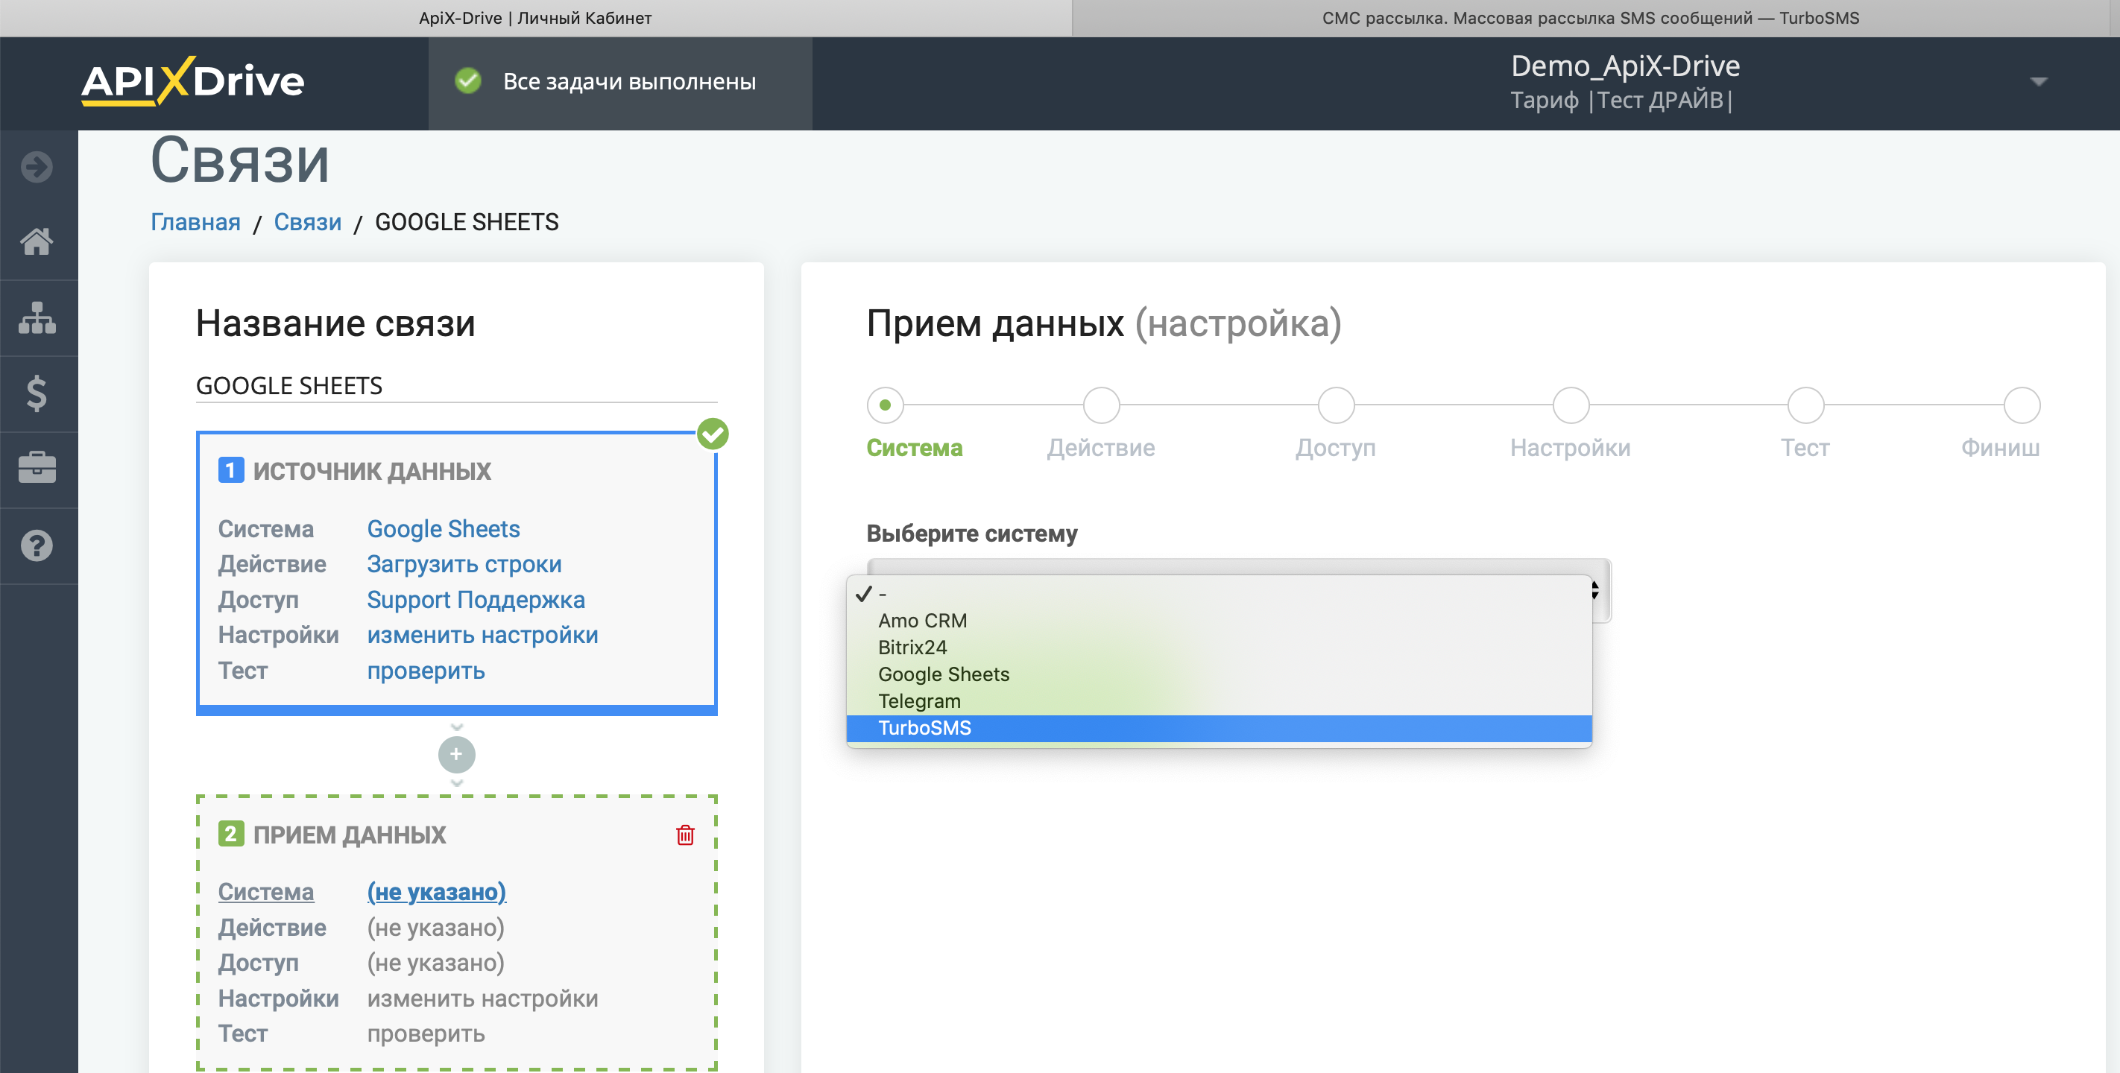
Task: Select the Настройки step circle
Action: pyautogui.click(x=1571, y=405)
